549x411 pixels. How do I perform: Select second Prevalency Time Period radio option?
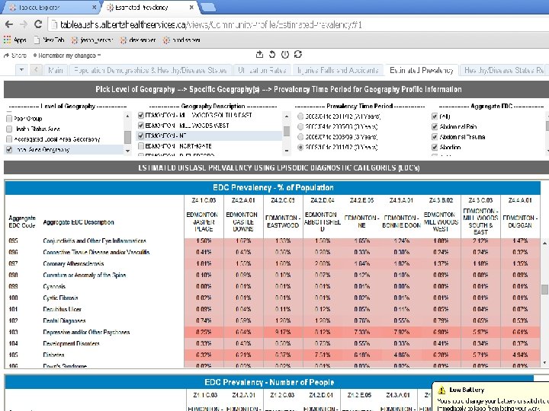300,126
